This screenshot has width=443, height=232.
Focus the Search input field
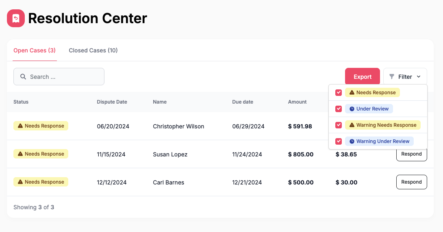tap(59, 76)
